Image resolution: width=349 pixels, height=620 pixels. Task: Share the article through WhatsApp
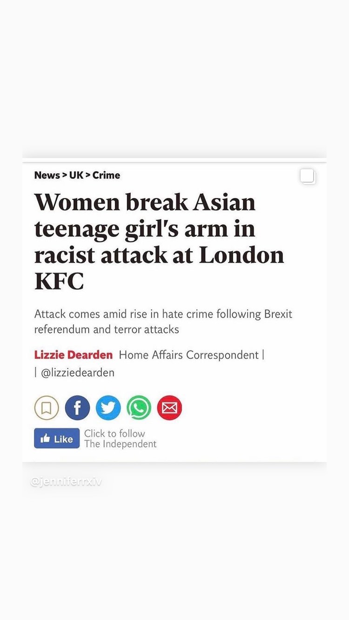(x=139, y=408)
